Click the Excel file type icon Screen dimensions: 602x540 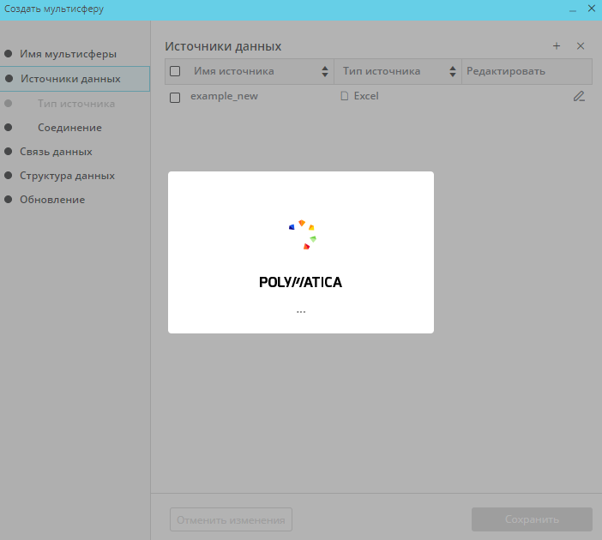[x=345, y=96]
